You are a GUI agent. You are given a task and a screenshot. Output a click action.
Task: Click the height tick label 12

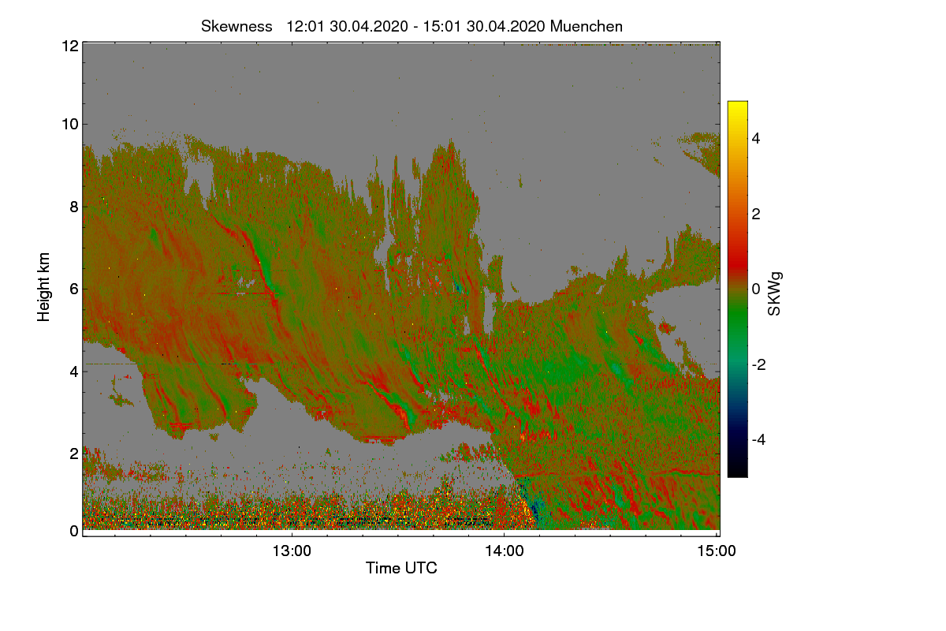(x=69, y=47)
